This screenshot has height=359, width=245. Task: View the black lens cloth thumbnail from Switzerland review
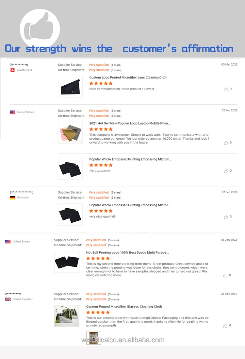point(70,87)
